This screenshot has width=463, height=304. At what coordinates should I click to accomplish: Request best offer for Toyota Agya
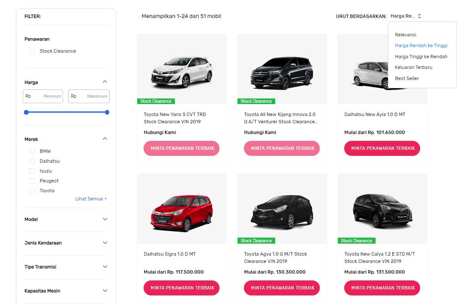282,288
